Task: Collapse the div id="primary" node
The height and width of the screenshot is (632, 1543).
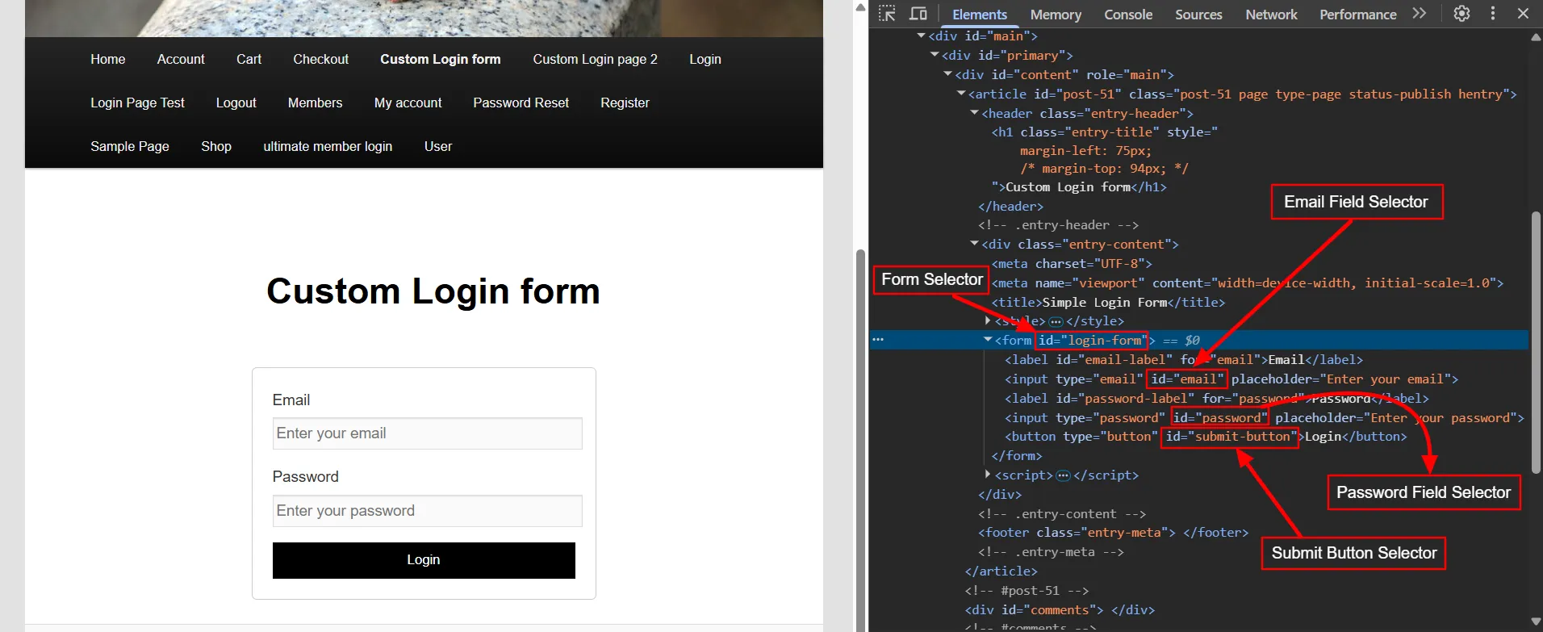Action: pyautogui.click(x=935, y=55)
